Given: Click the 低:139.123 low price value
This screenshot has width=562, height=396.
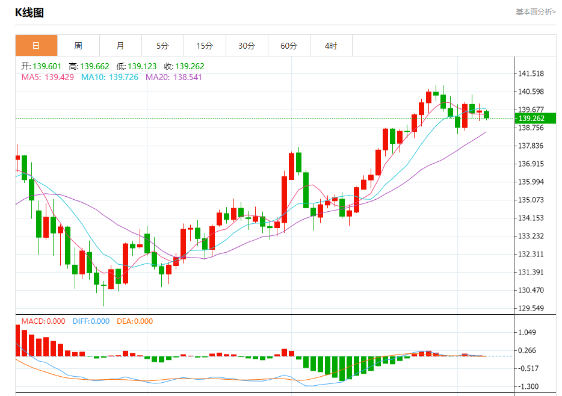Looking at the screenshot, I should tap(137, 66).
